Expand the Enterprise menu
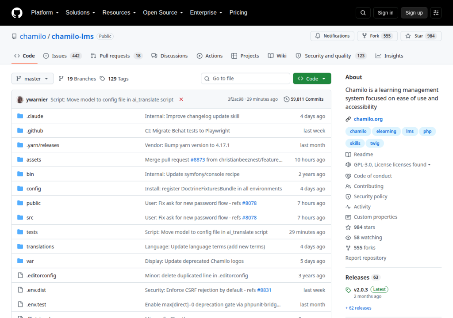Image resolution: width=453 pixels, height=318 pixels. point(206,13)
